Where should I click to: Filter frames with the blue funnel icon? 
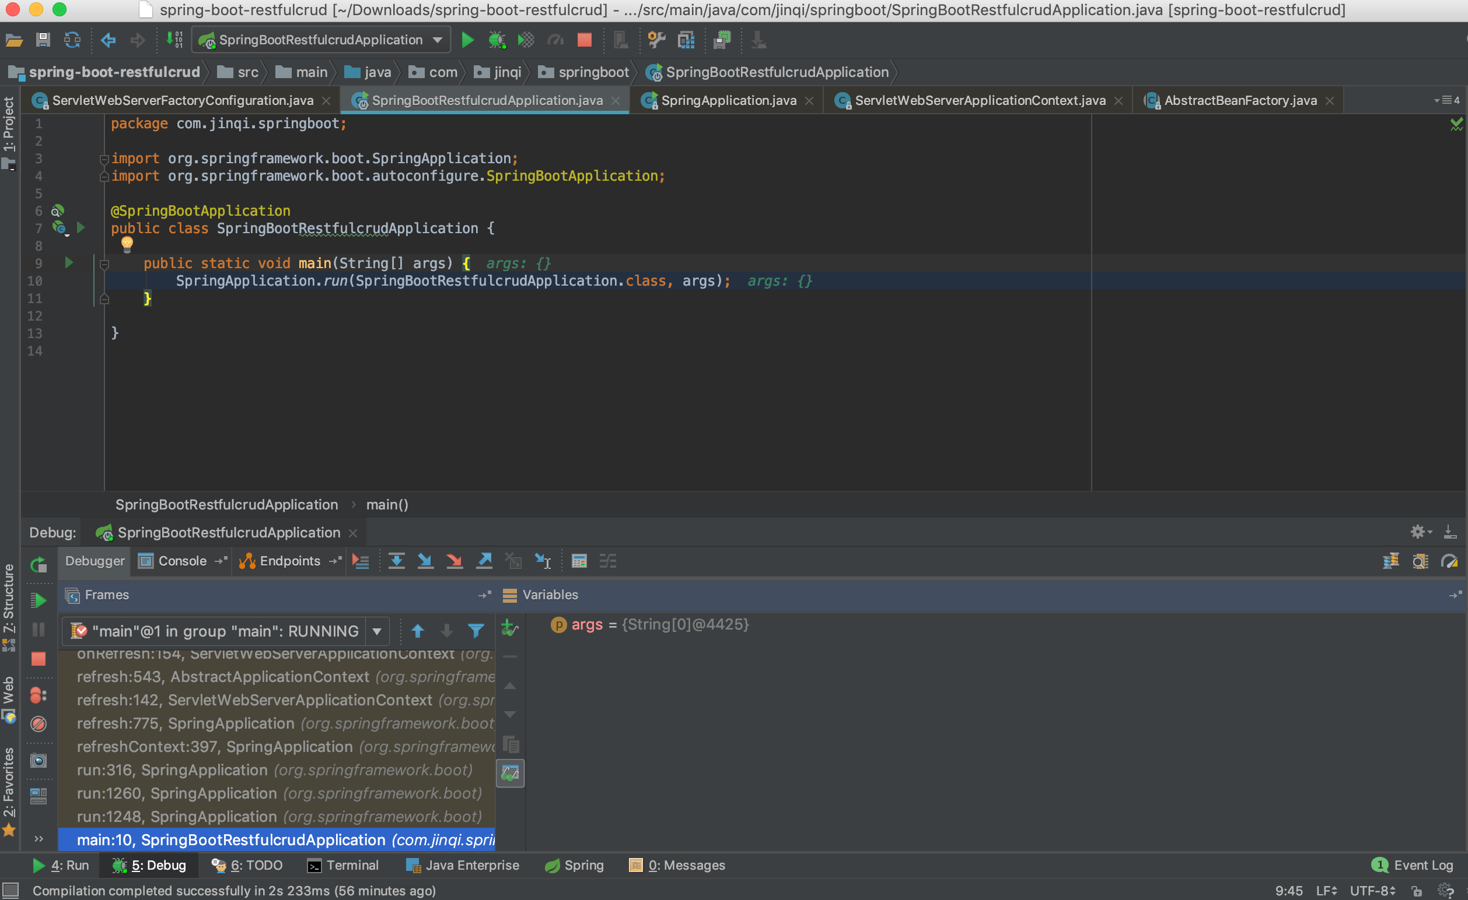476,630
